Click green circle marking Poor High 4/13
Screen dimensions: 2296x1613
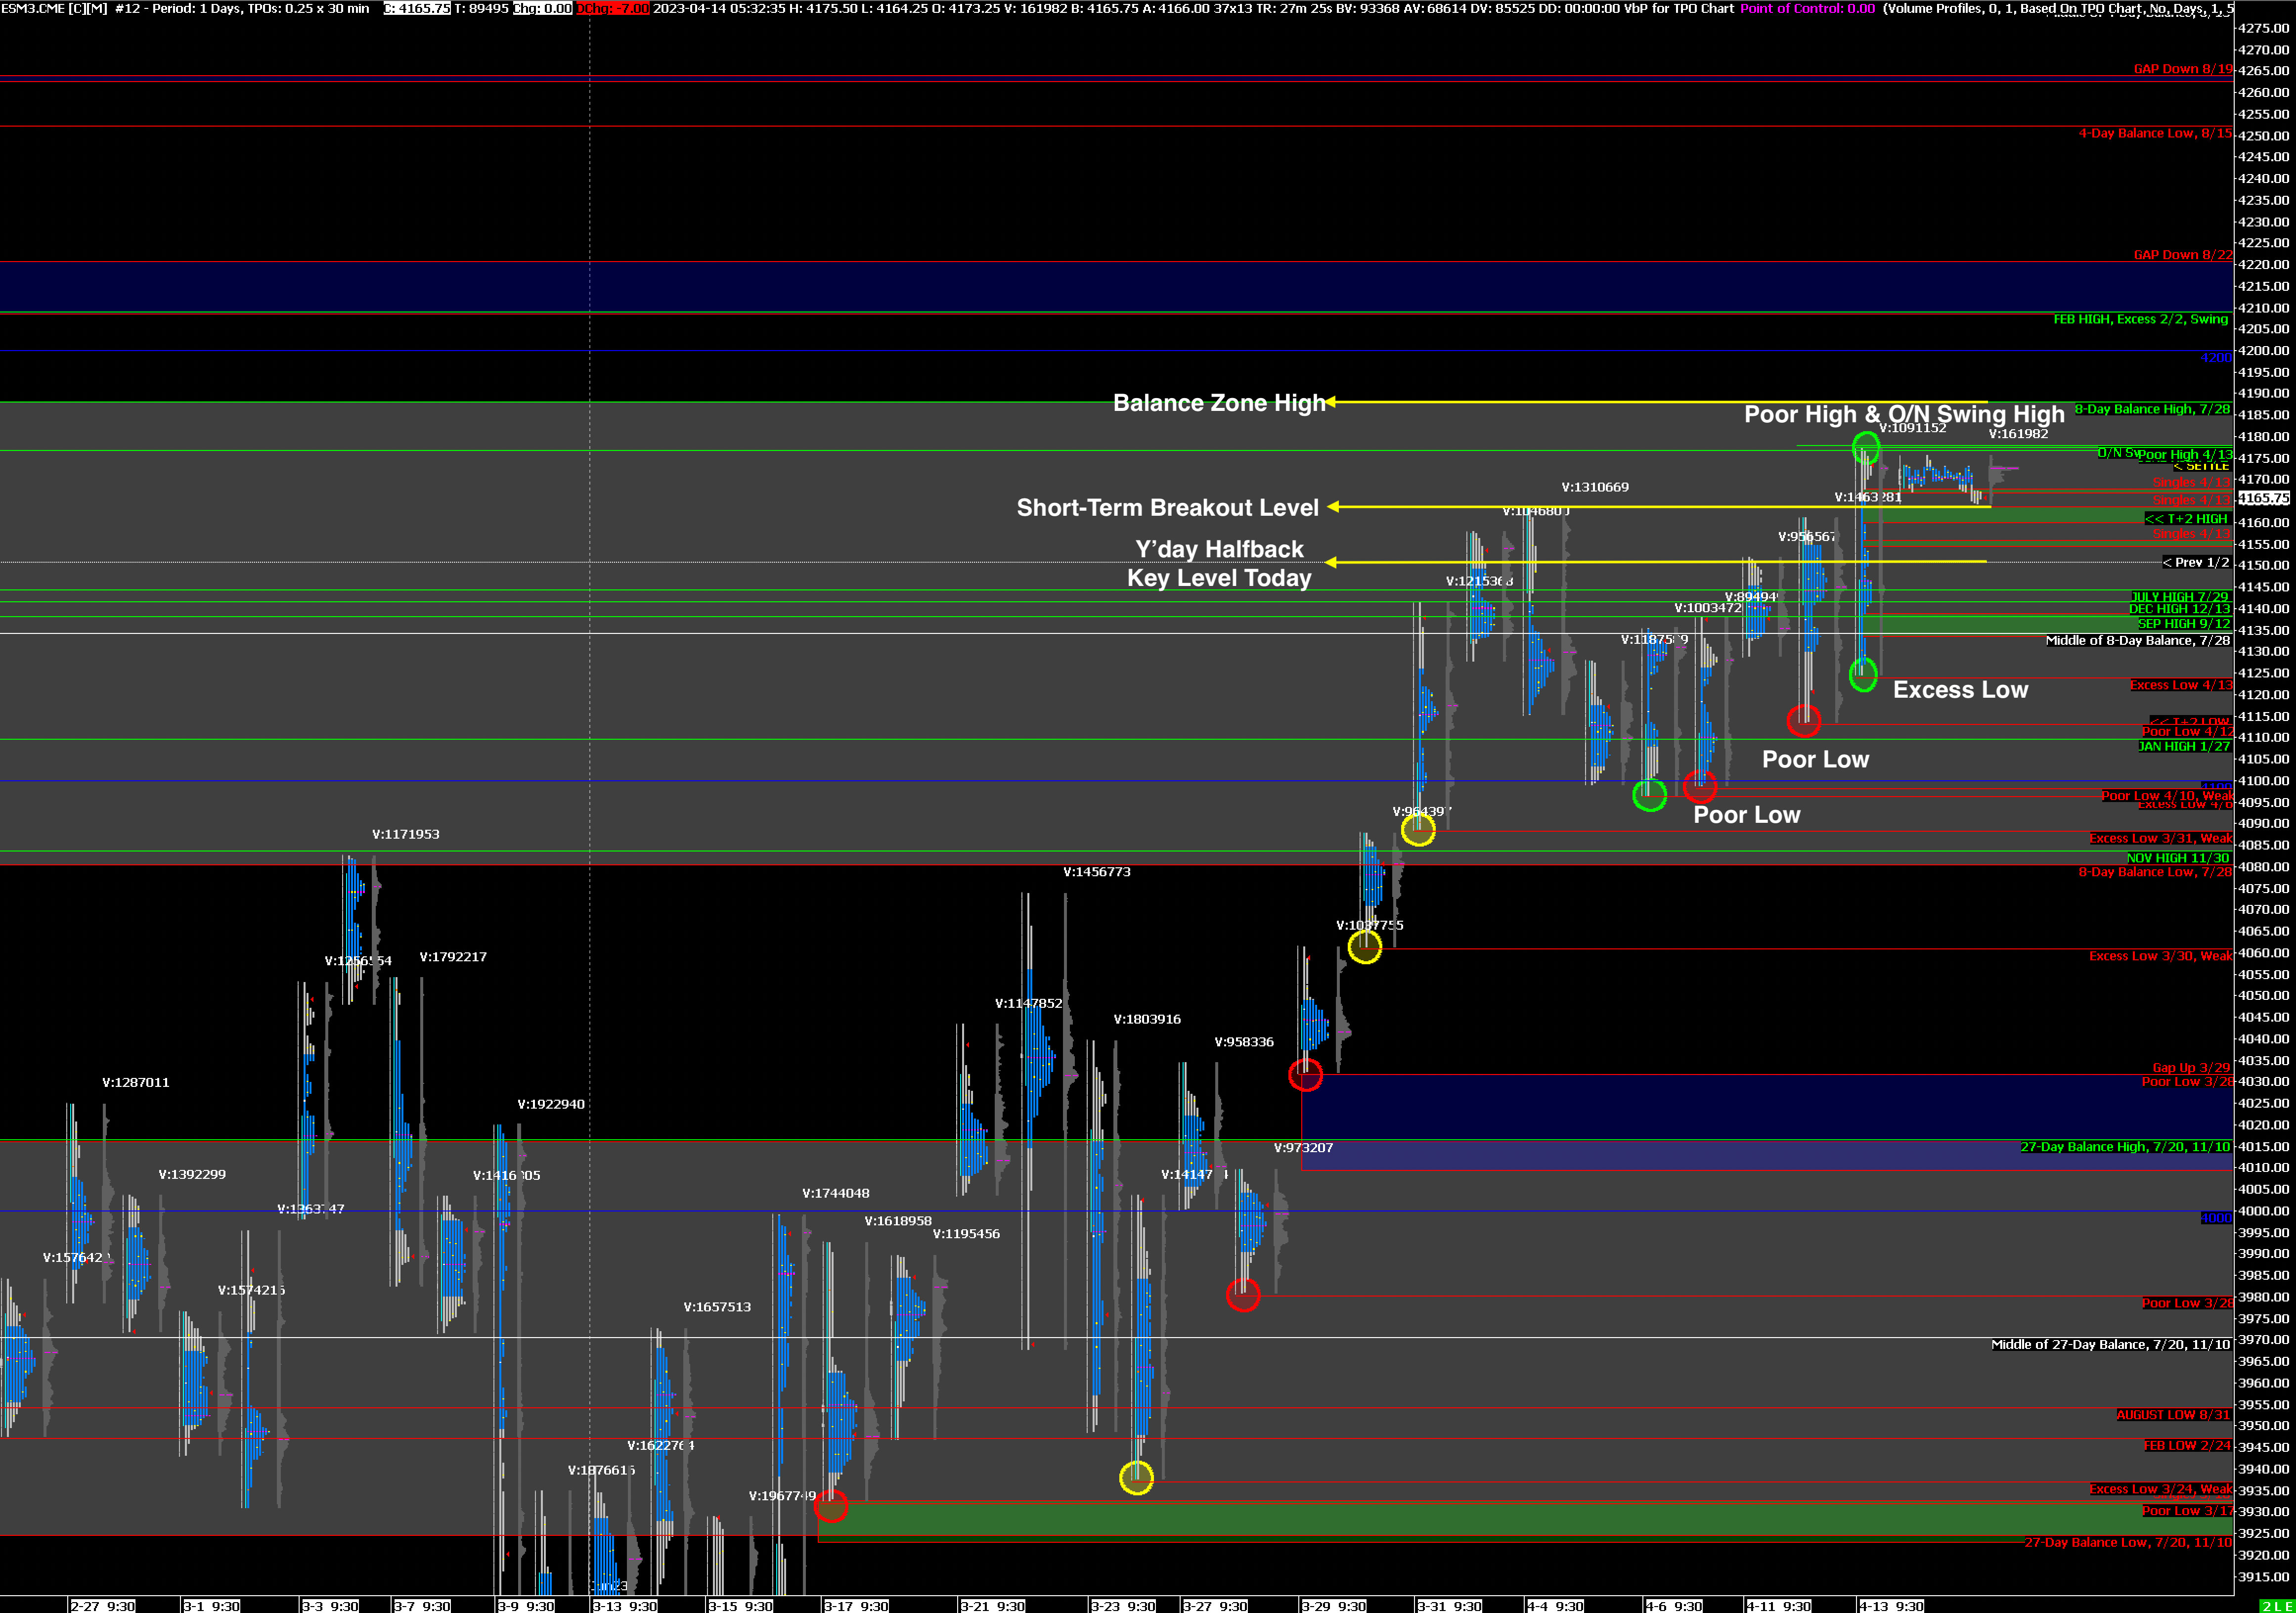1865,447
